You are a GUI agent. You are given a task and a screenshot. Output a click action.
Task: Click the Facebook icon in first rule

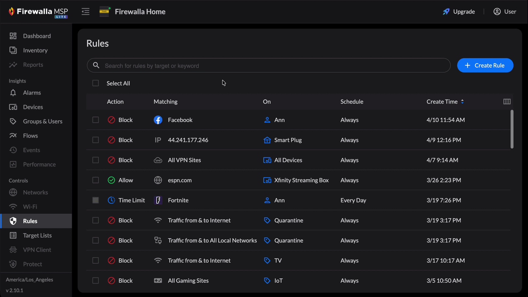pos(158,120)
